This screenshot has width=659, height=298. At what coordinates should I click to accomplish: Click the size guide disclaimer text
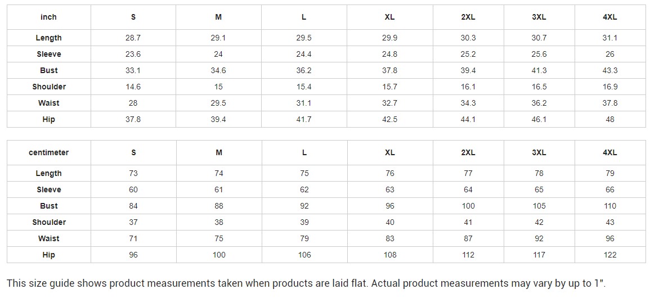[306, 283]
